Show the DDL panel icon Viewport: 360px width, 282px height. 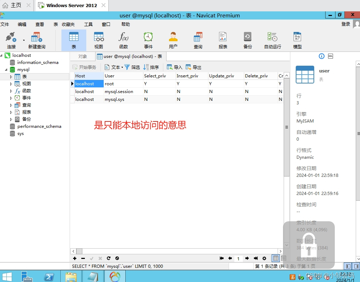(331, 56)
